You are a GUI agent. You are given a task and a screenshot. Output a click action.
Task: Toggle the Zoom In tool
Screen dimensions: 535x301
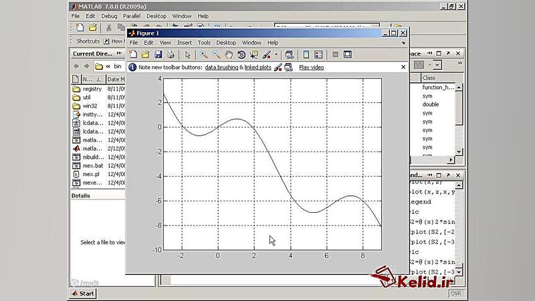(x=204, y=55)
